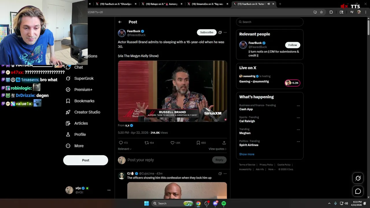This screenshot has height=208, width=370.
Task: Click the share icon on the post
Action: point(224,143)
